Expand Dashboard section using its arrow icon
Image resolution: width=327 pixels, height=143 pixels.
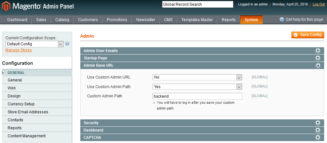coord(318,130)
